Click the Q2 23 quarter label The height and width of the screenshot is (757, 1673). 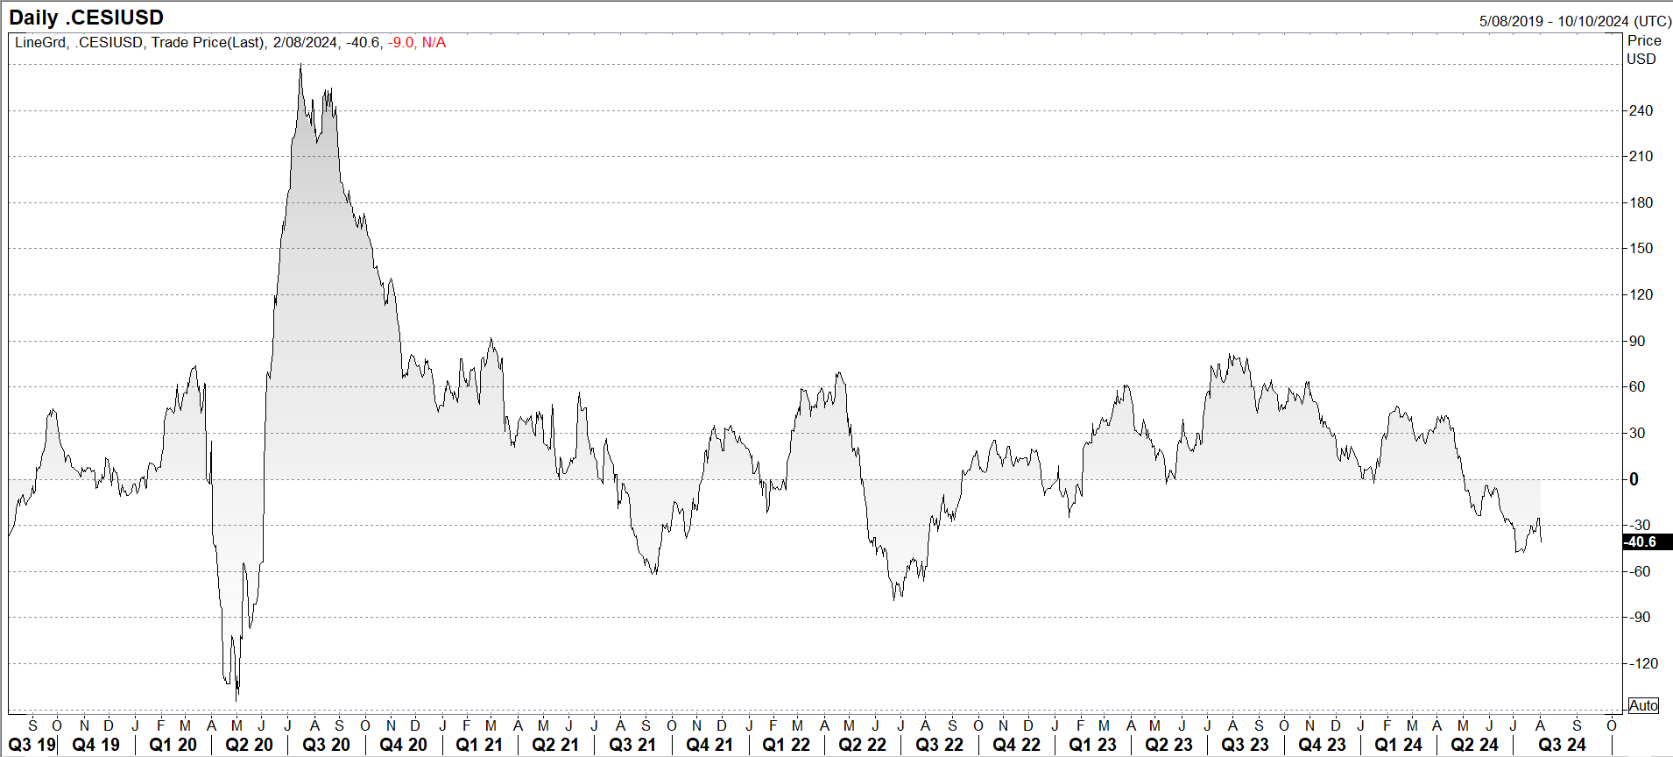pyautogui.click(x=1168, y=745)
